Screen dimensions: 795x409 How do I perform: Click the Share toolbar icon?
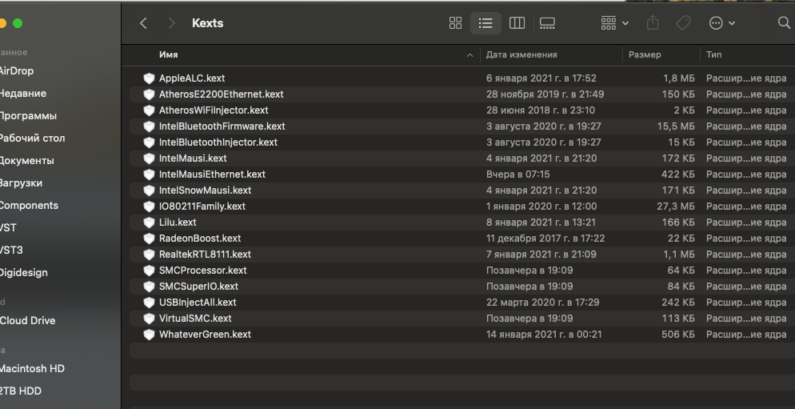(653, 23)
